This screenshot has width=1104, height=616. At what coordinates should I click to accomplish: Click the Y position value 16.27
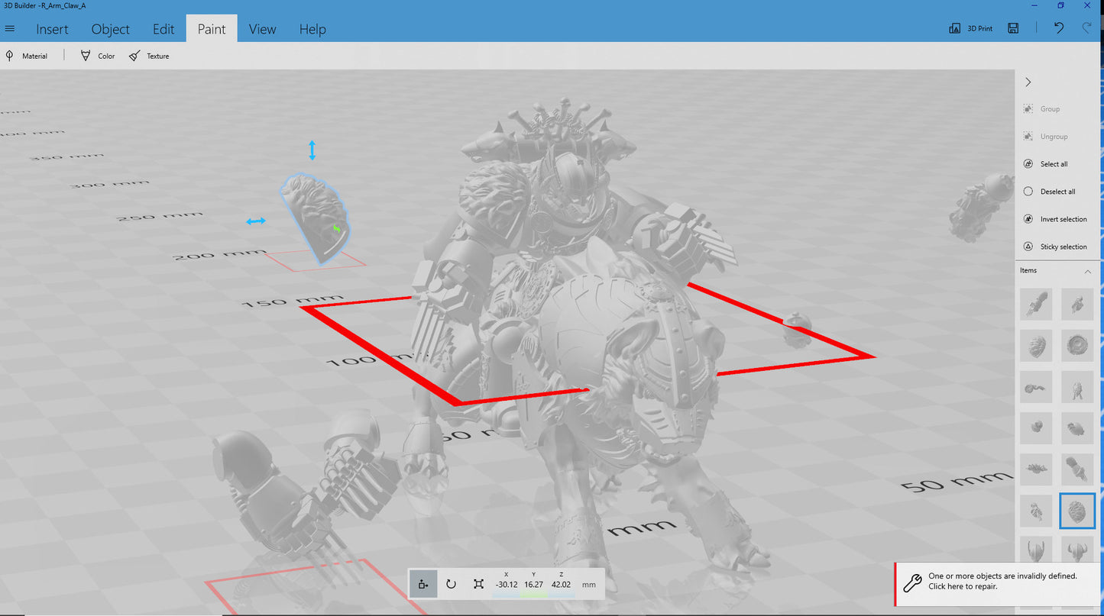(x=534, y=585)
